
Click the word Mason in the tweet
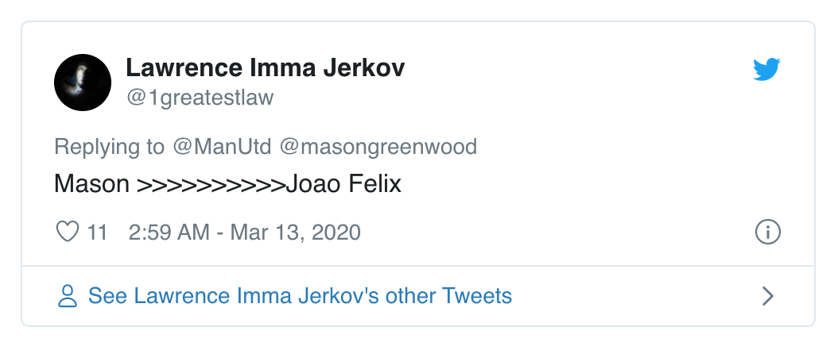pyautogui.click(x=91, y=185)
